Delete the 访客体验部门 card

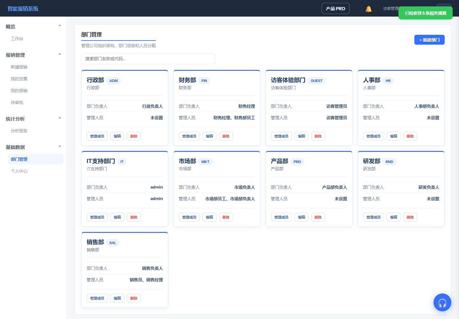pos(318,136)
